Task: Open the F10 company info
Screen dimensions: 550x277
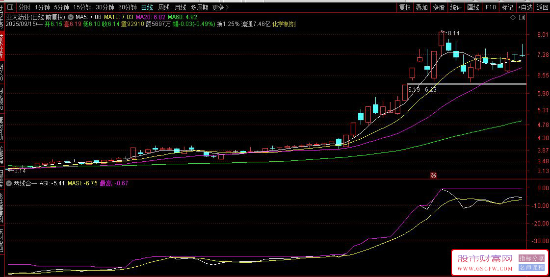Action: 490,7
